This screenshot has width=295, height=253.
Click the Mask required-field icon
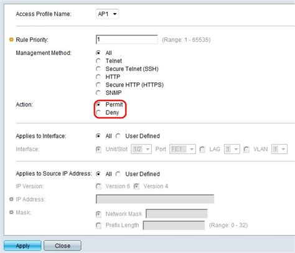point(11,212)
